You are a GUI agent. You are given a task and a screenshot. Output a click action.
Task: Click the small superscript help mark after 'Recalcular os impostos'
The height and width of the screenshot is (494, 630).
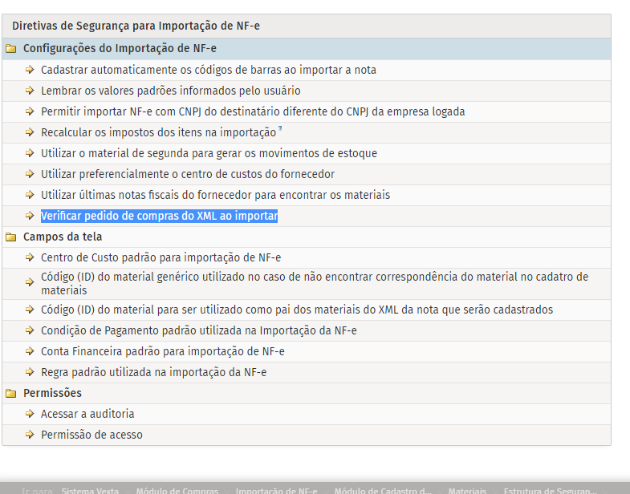280,129
